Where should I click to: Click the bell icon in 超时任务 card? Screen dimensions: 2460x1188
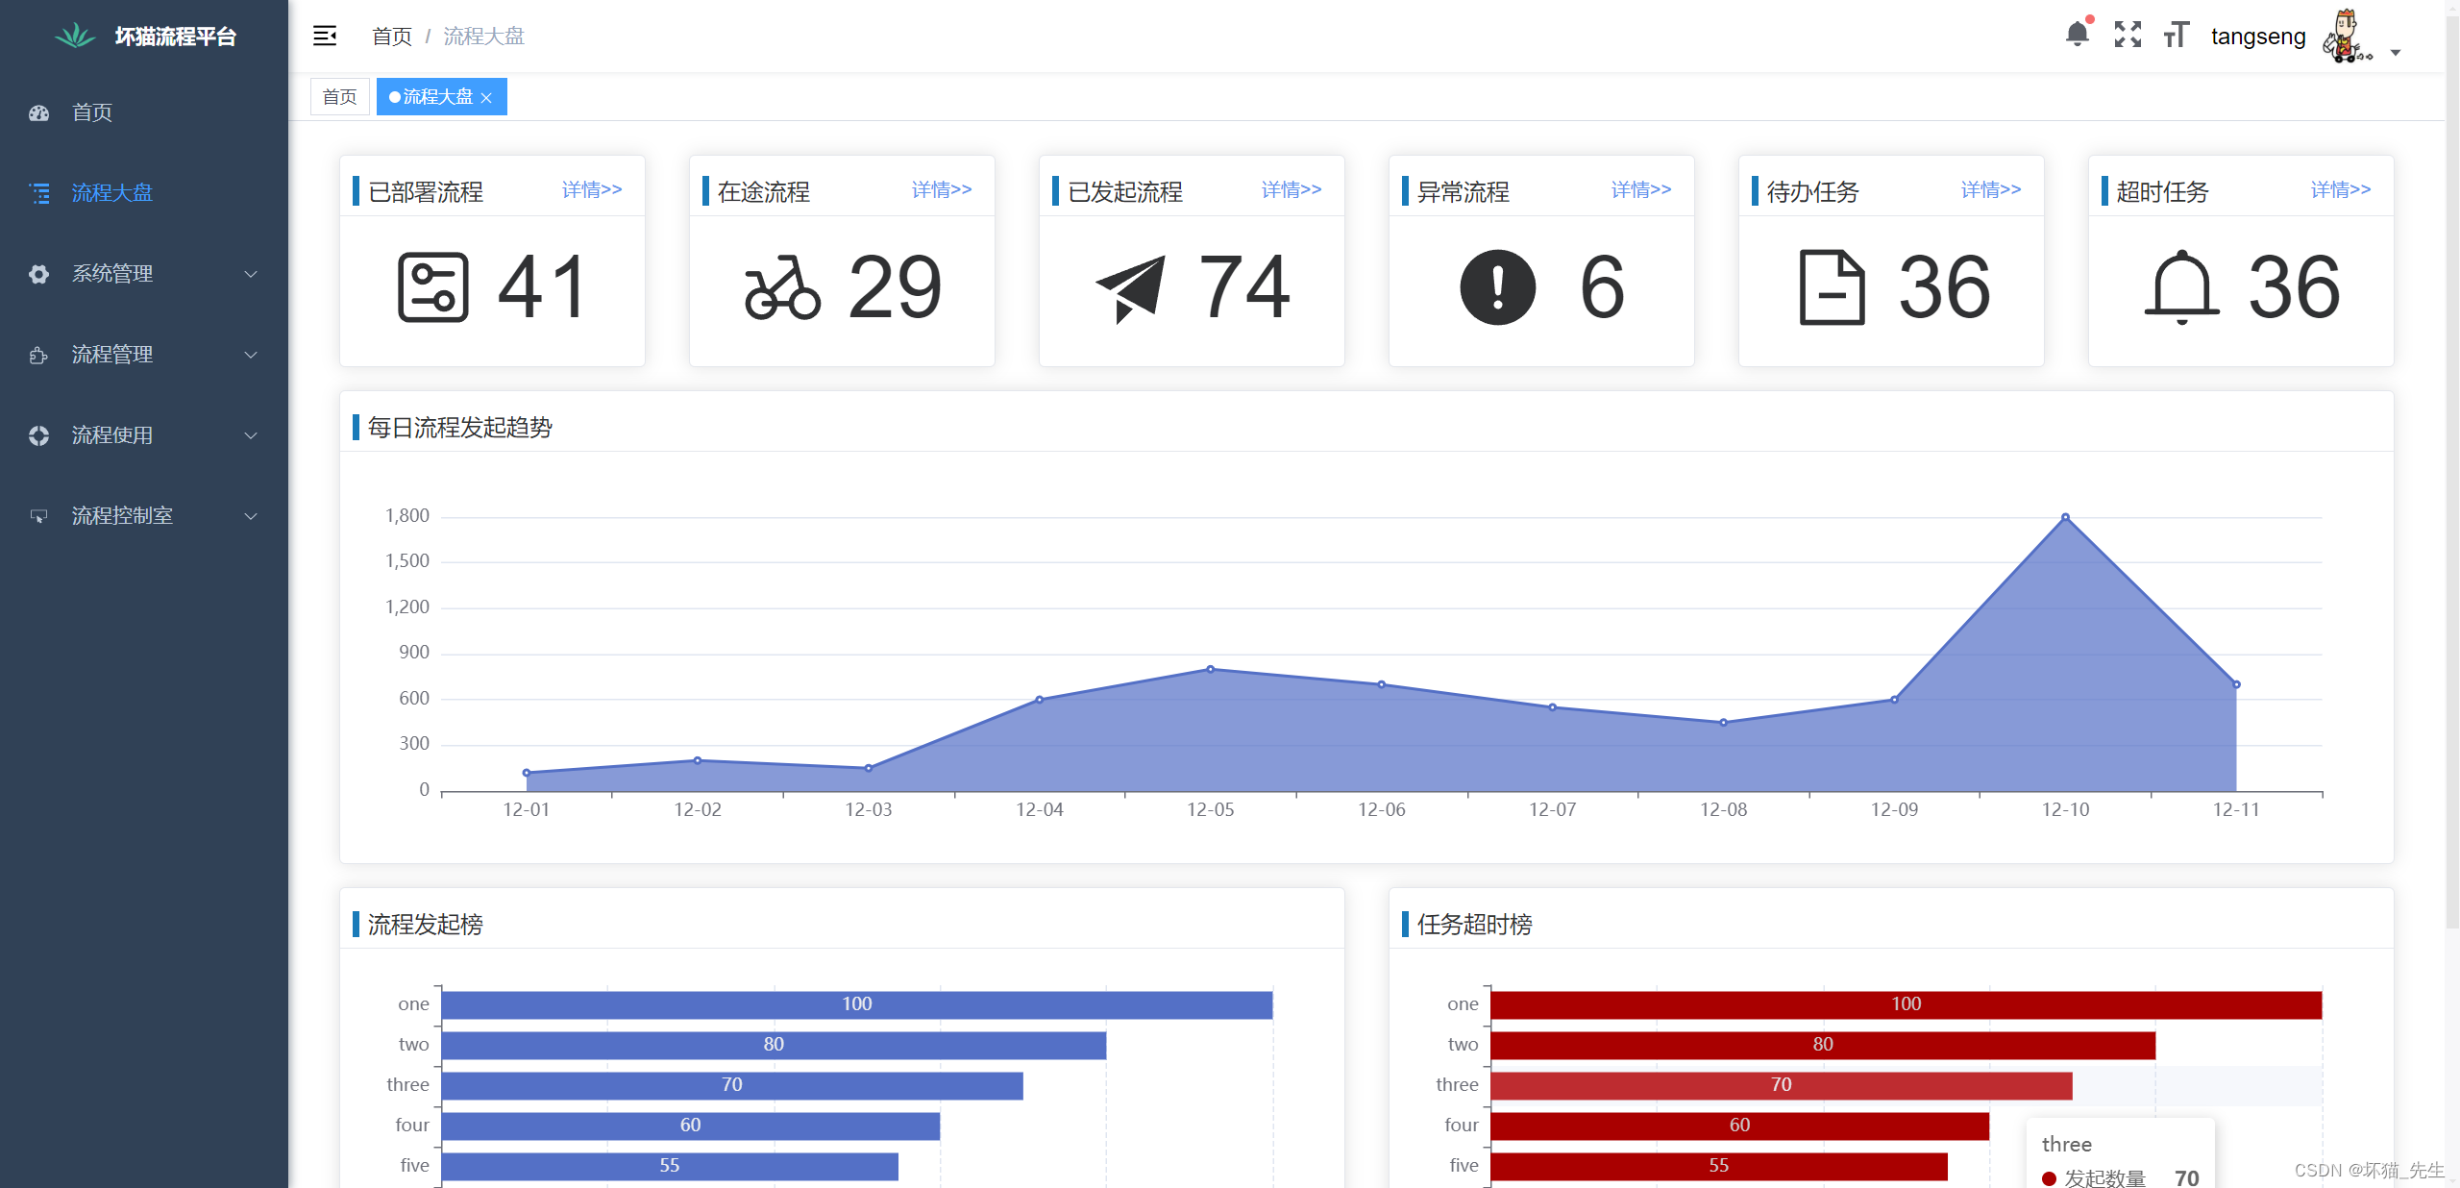2181,287
